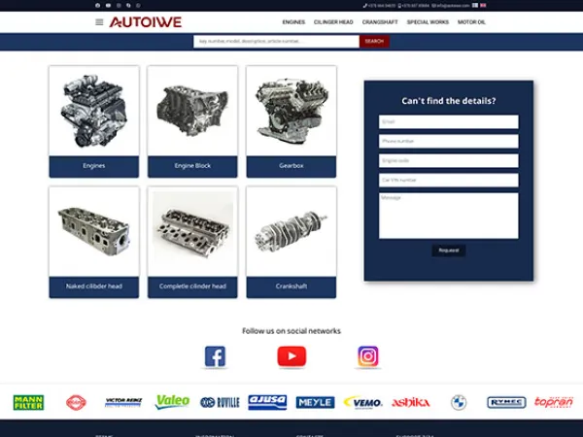Click the Crankshaft label bar

291,286
